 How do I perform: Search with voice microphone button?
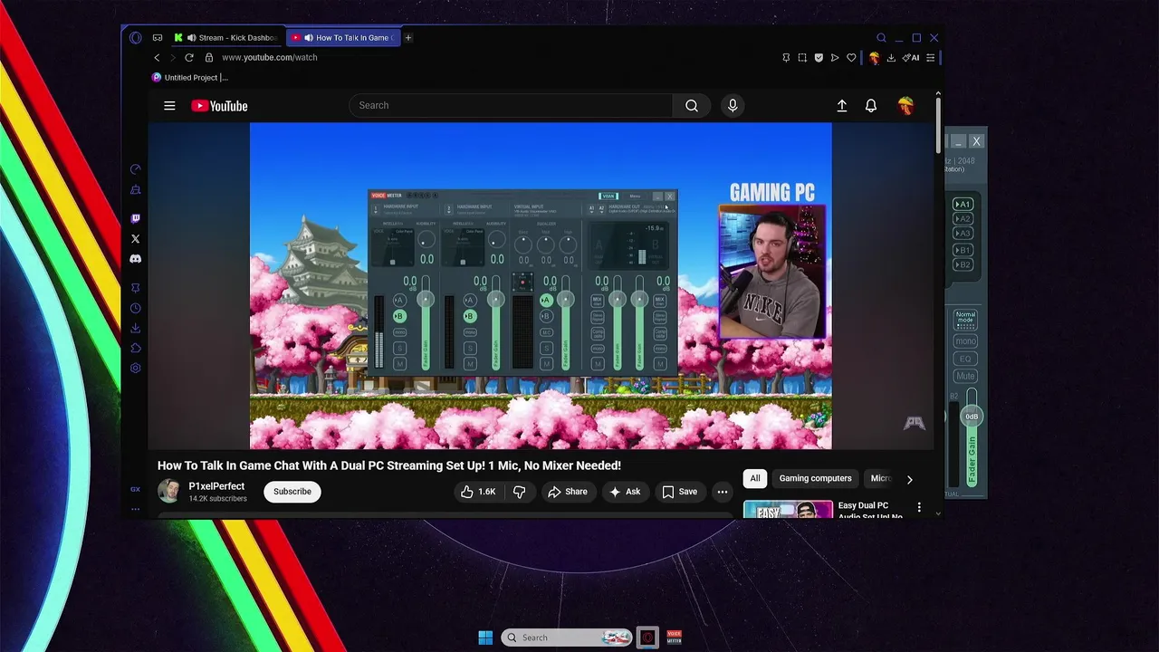(733, 106)
